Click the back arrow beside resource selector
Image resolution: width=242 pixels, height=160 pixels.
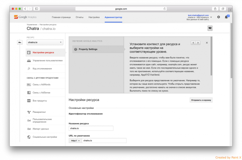pyautogui.click(x=20, y=42)
